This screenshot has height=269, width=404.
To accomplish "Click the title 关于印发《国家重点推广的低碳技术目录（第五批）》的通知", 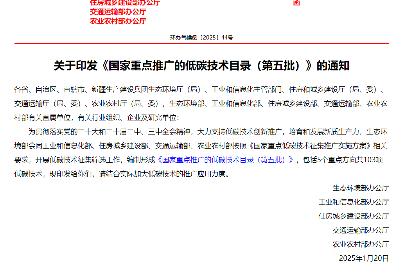I will [201, 66].
